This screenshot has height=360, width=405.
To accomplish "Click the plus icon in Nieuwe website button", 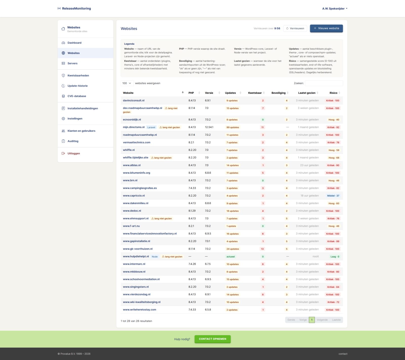I will [x=315, y=28].
